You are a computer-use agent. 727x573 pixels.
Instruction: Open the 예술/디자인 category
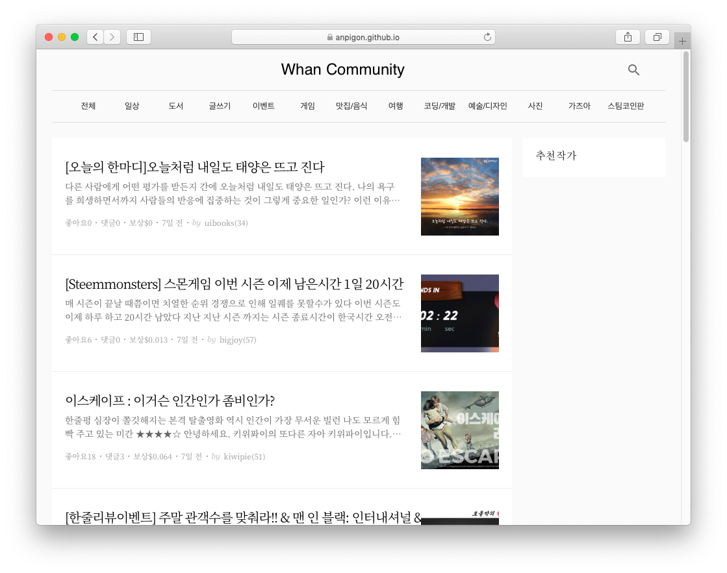[x=487, y=106]
